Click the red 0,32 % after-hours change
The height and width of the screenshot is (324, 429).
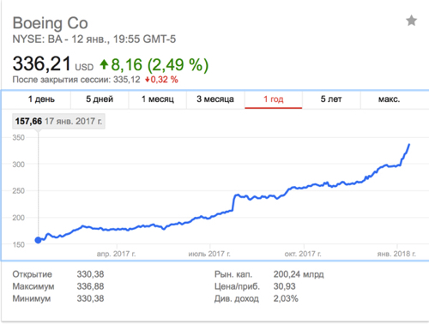(x=161, y=80)
